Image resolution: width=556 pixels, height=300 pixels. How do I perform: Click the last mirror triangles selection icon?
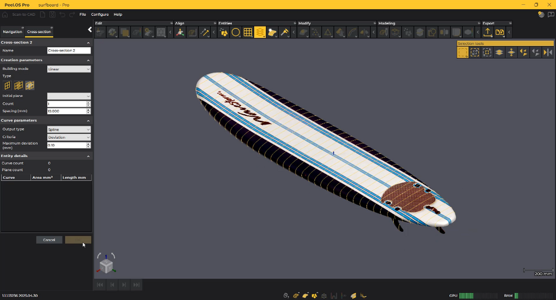point(548,52)
